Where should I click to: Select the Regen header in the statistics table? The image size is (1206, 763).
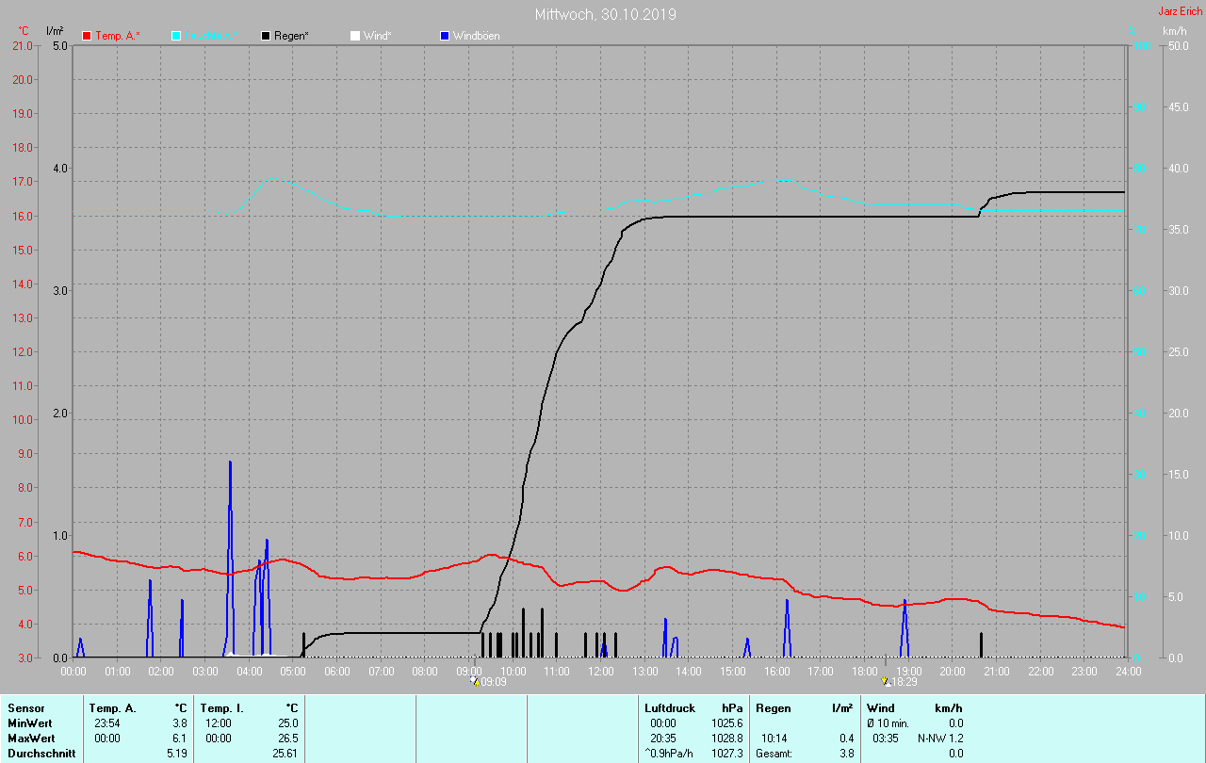[x=773, y=707]
